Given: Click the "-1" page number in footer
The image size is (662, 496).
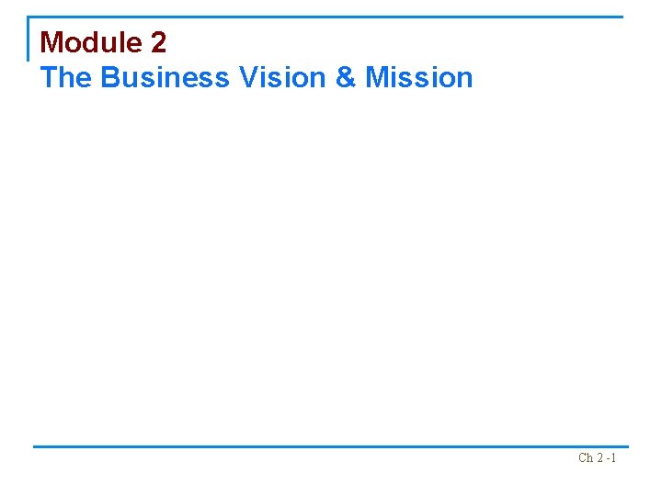Looking at the screenshot, I should pyautogui.click(x=611, y=457).
